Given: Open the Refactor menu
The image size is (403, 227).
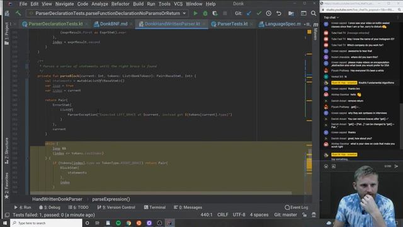Looking at the screenshot, I should [x=120, y=4].
